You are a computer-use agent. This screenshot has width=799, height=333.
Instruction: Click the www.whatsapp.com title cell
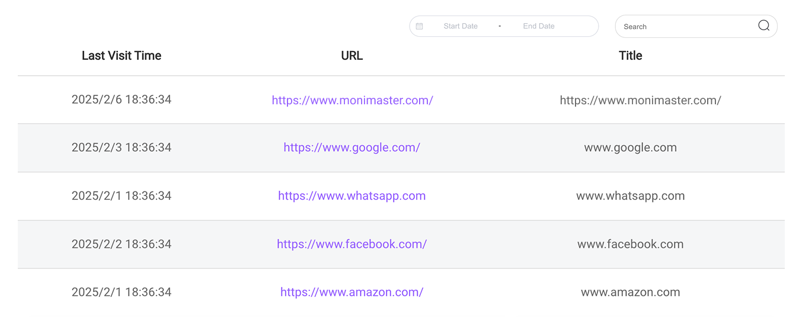(630, 196)
